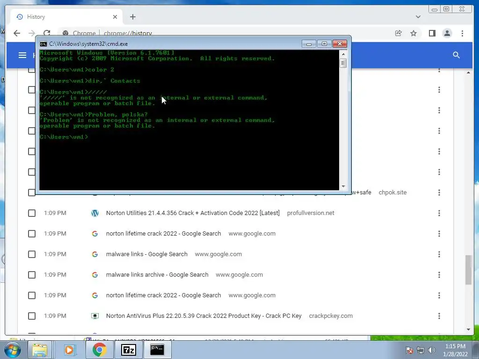Open 7-Zip from taskbar

pos(128,350)
